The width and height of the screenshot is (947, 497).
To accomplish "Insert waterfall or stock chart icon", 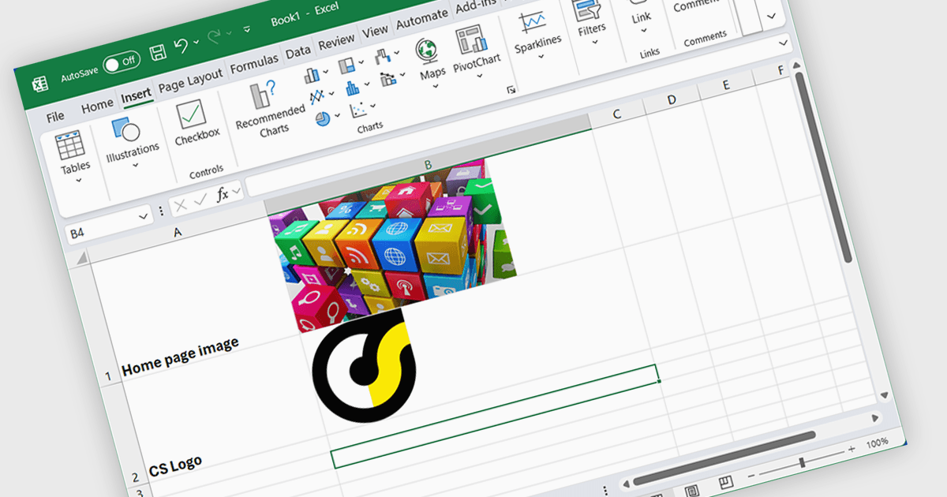I will click(x=383, y=57).
